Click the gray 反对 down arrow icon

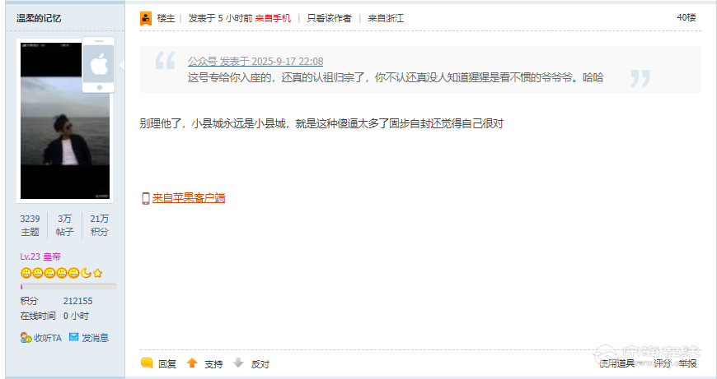pyautogui.click(x=238, y=363)
